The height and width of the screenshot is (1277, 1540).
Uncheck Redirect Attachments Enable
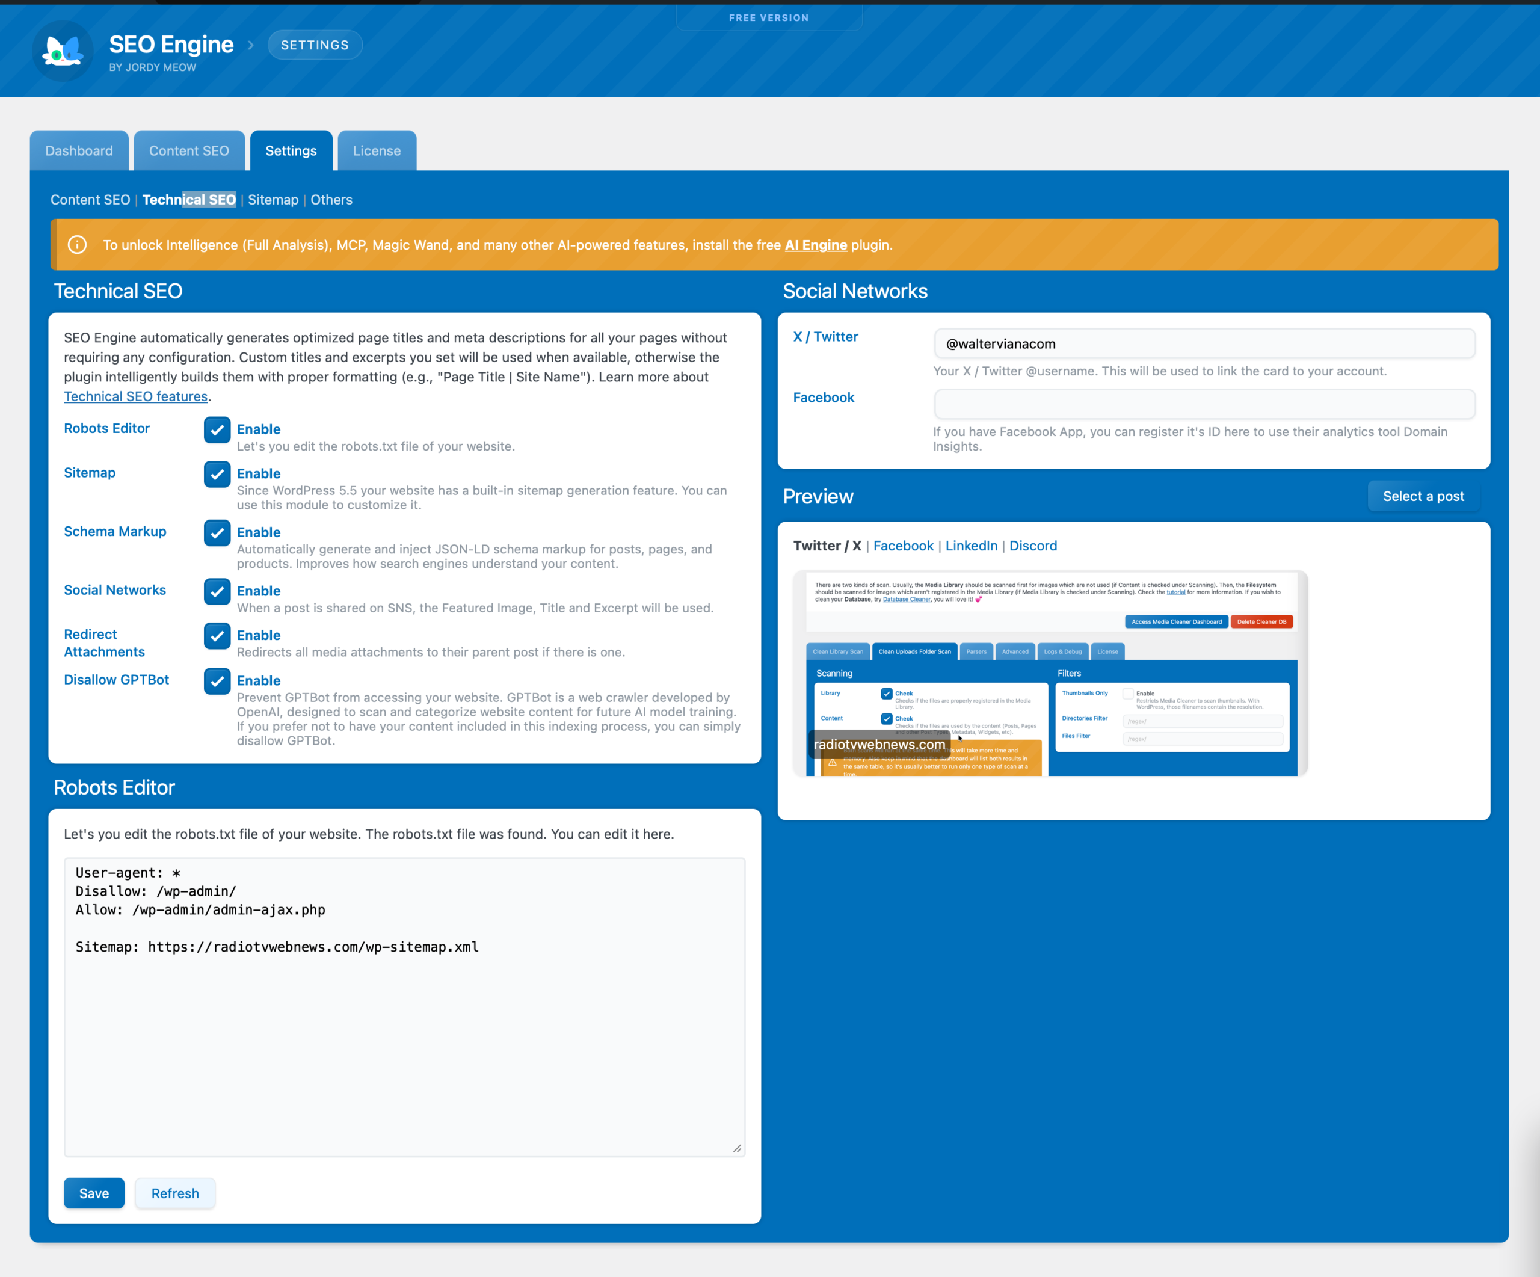pyautogui.click(x=217, y=636)
